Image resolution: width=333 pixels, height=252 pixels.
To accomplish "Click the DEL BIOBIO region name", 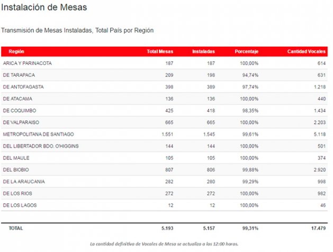I will pos(16,169).
